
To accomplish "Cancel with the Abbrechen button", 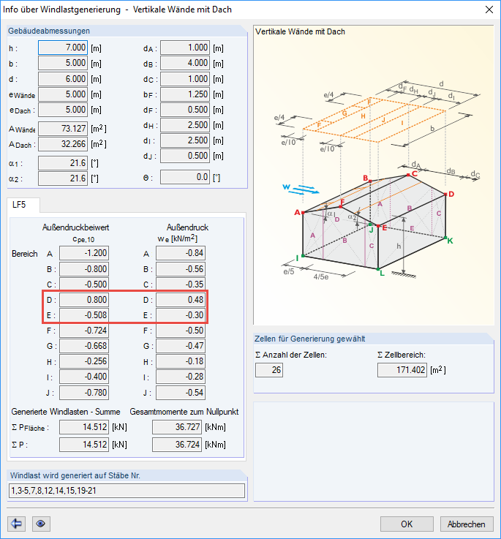I will [467, 524].
